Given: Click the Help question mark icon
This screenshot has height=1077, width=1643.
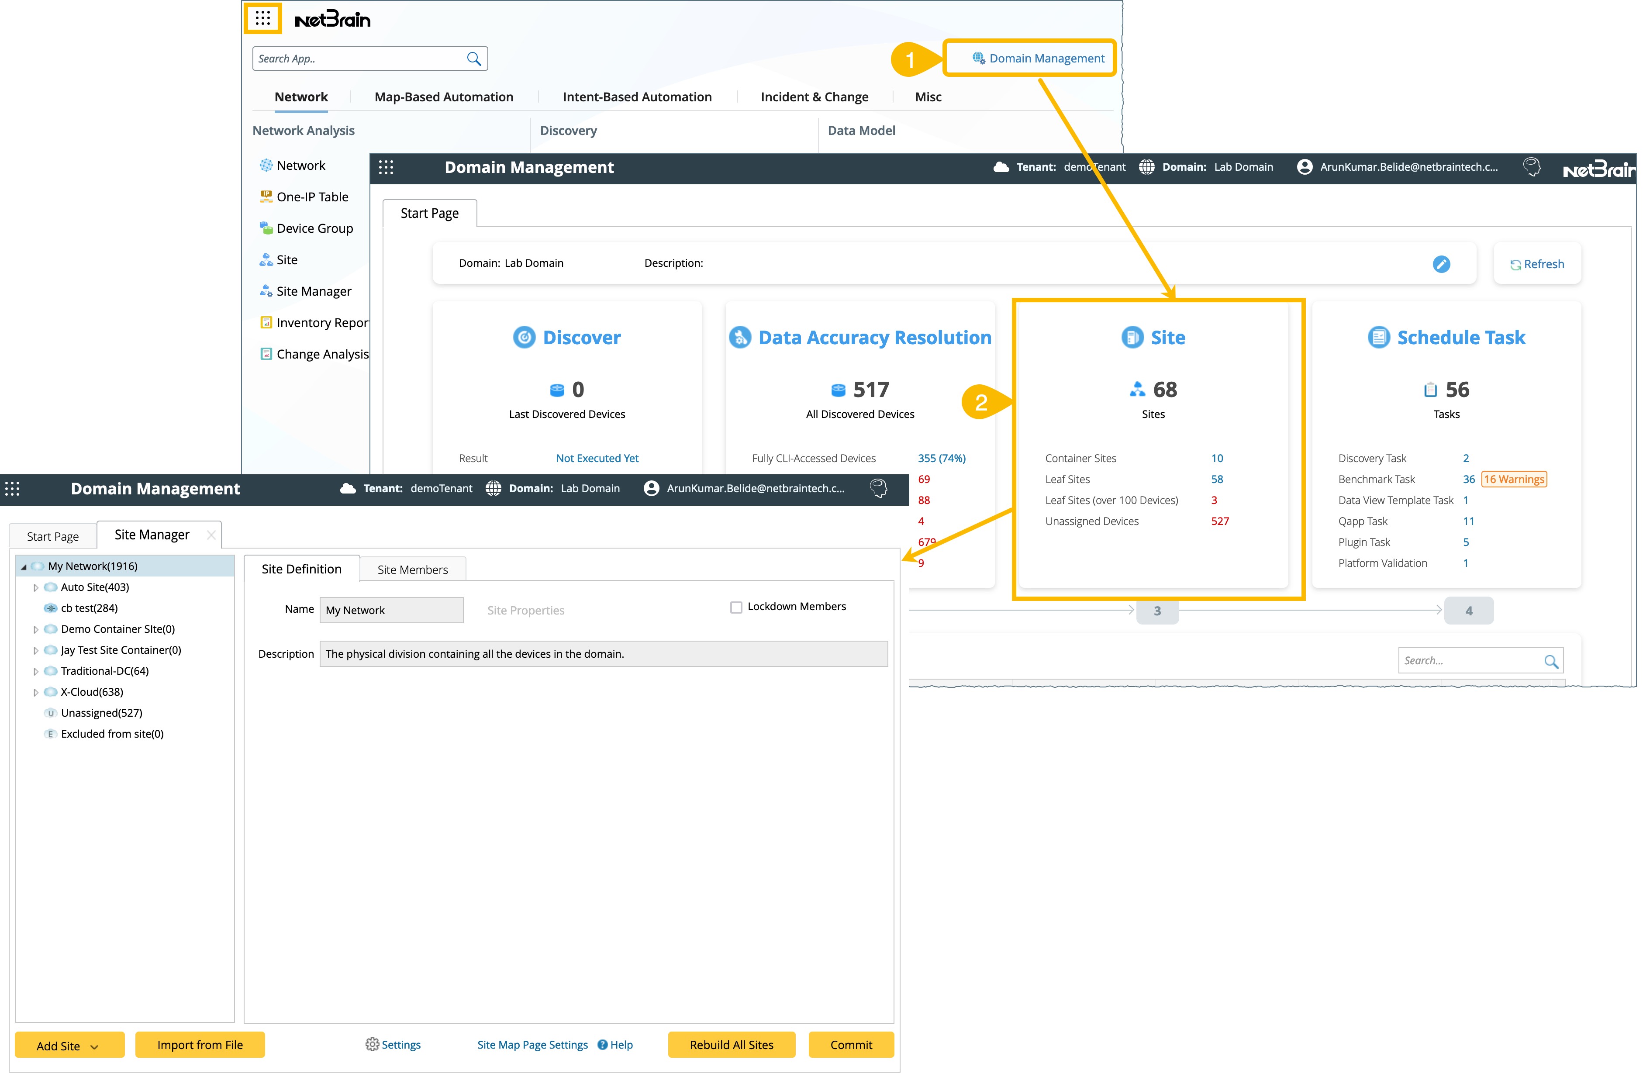Looking at the screenshot, I should pyautogui.click(x=603, y=1045).
